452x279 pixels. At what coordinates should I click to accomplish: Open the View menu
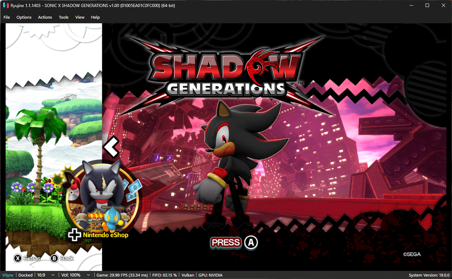pyautogui.click(x=80, y=17)
